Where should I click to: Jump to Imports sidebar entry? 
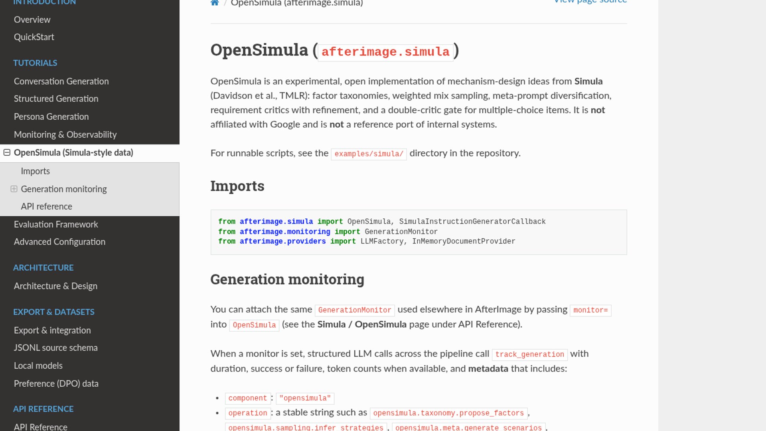pyautogui.click(x=35, y=171)
